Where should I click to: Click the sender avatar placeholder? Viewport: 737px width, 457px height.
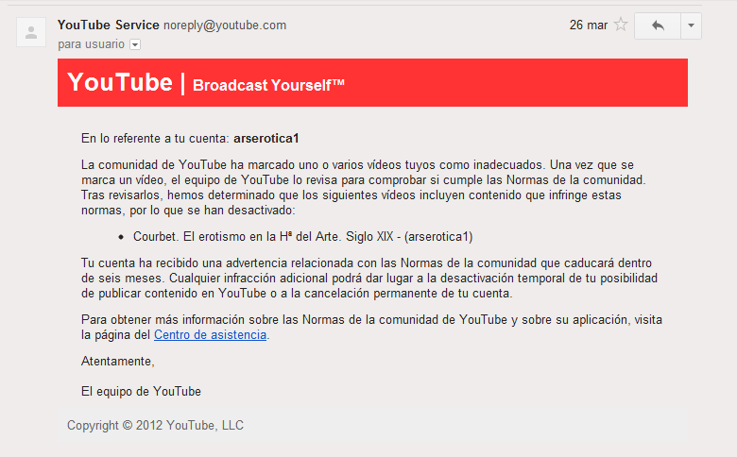pos(31,32)
